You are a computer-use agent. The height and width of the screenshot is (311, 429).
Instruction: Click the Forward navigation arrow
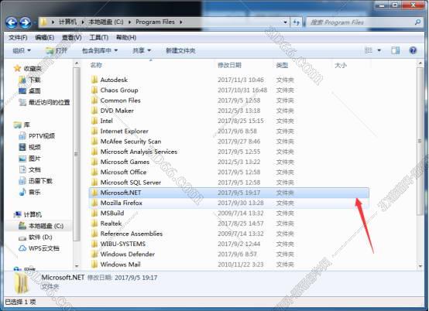click(x=26, y=22)
